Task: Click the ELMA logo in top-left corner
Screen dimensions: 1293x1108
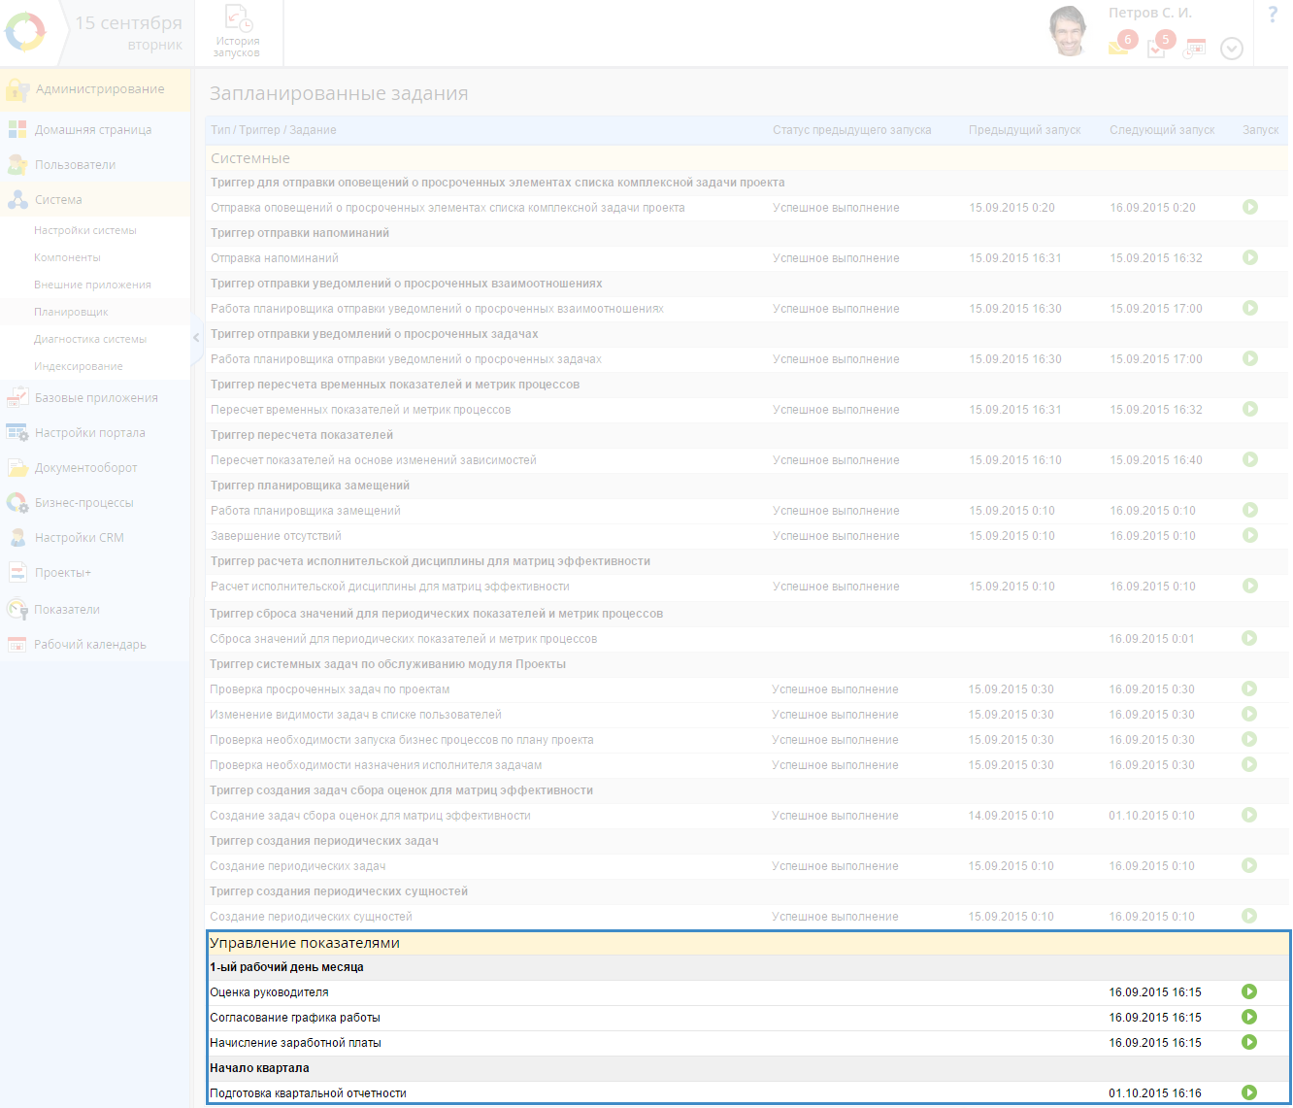Action: pos(25,32)
